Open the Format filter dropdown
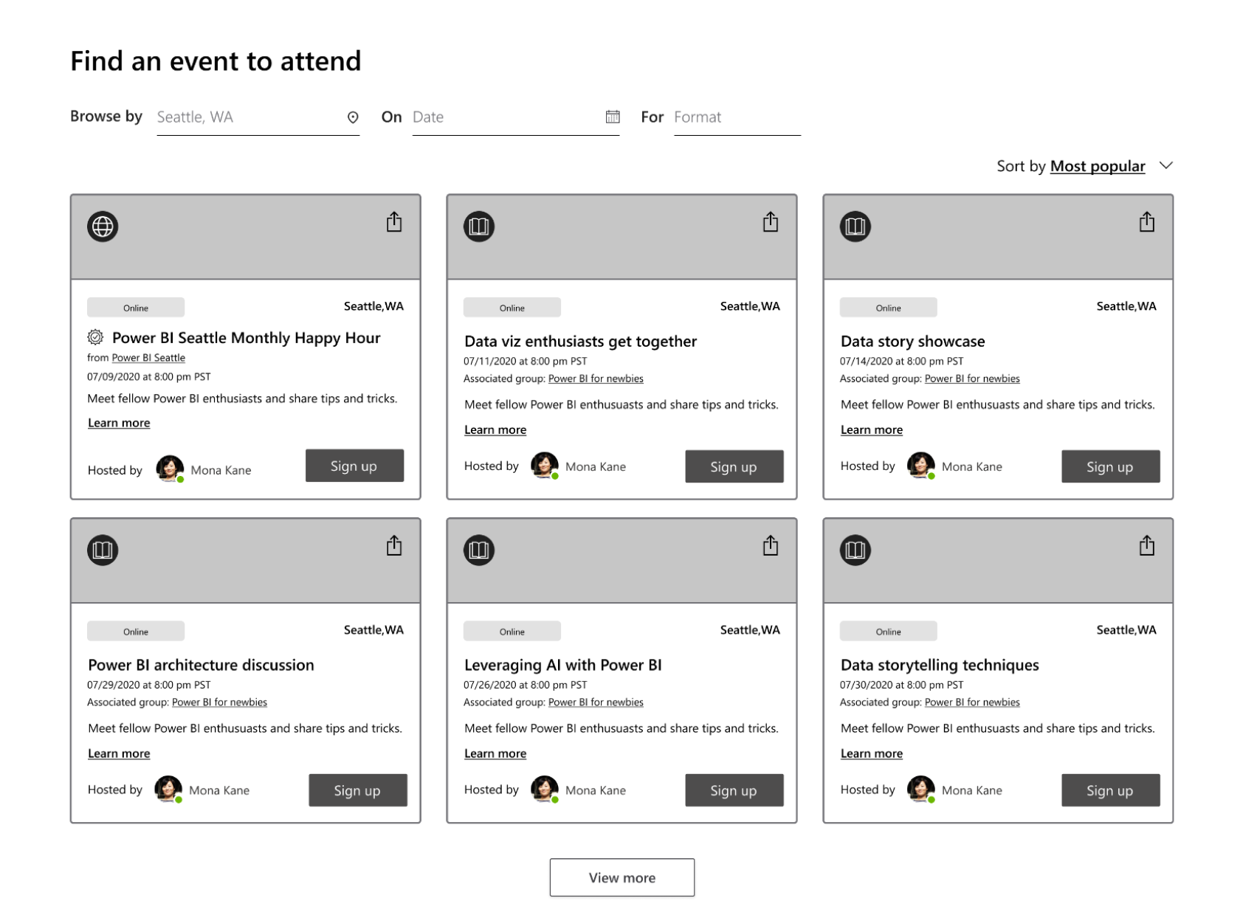Image resolution: width=1243 pixels, height=915 pixels. click(x=736, y=117)
